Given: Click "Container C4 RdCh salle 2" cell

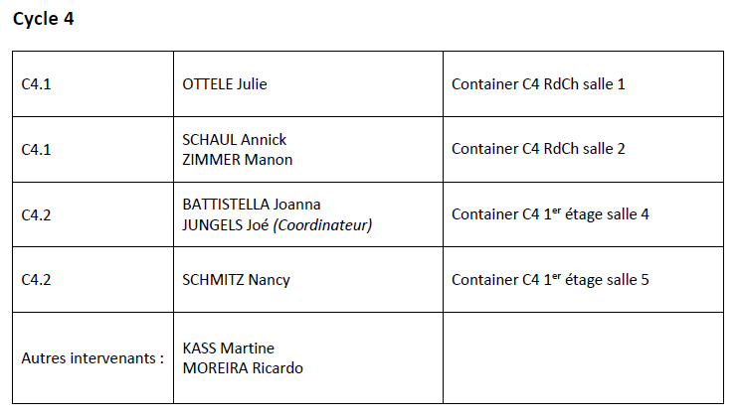Looking at the screenshot, I should coord(538,149).
